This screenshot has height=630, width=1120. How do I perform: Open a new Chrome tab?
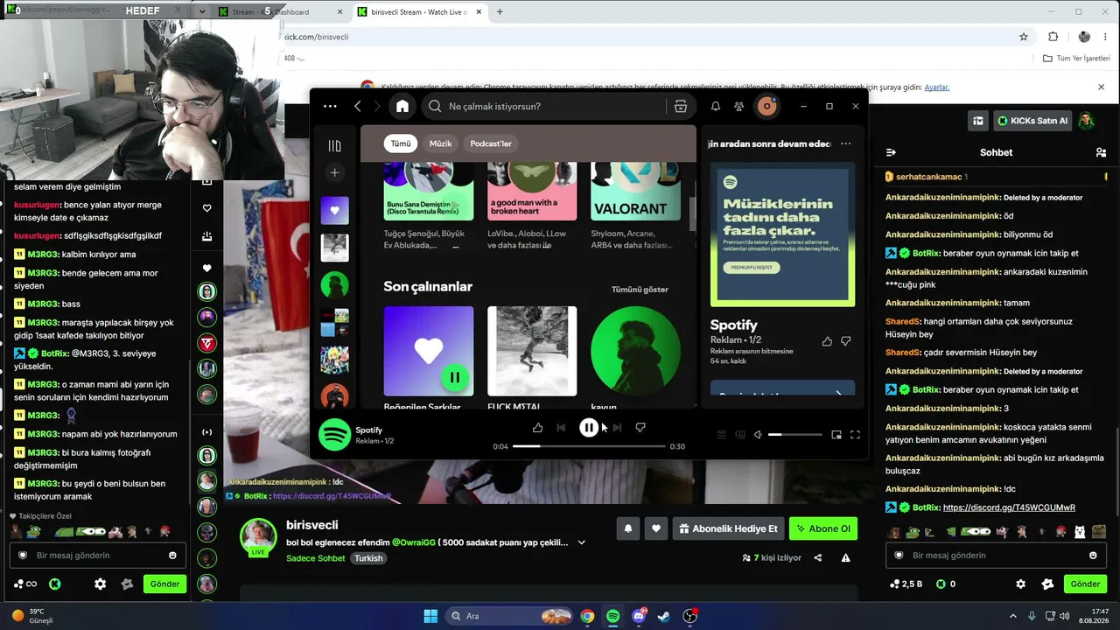tap(500, 12)
